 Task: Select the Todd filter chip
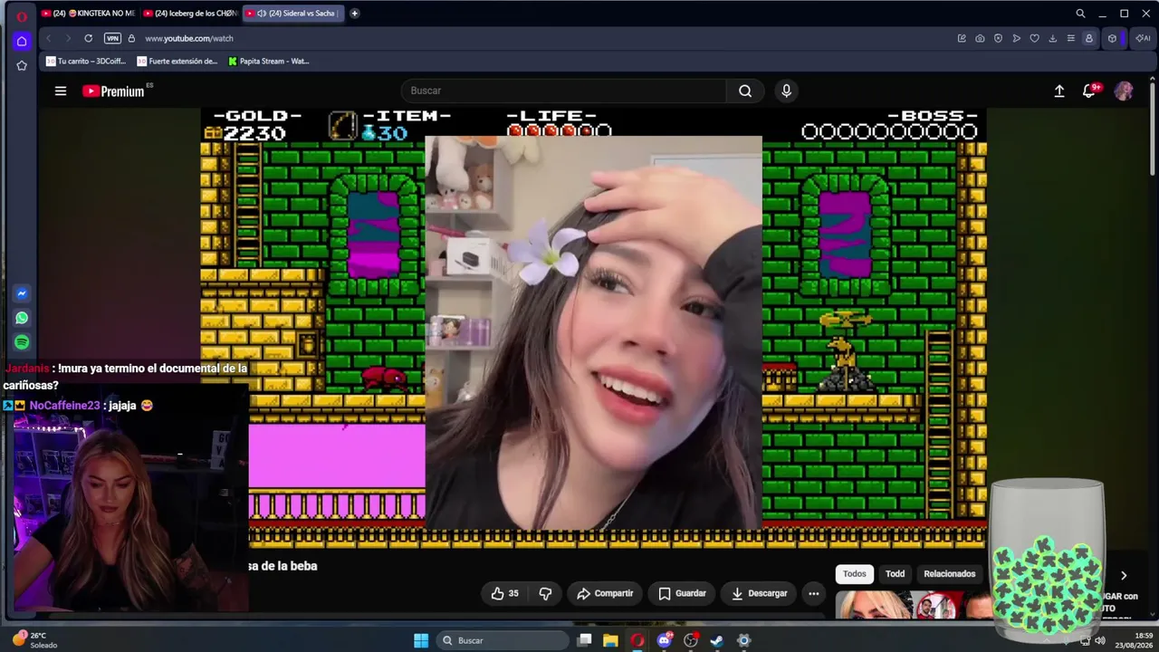point(895,573)
